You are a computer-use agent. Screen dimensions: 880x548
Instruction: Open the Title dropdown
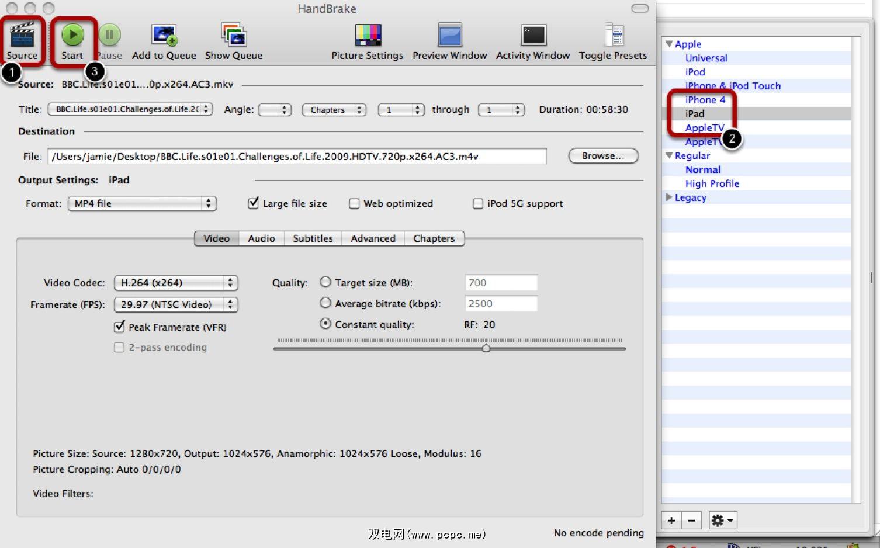(x=130, y=109)
